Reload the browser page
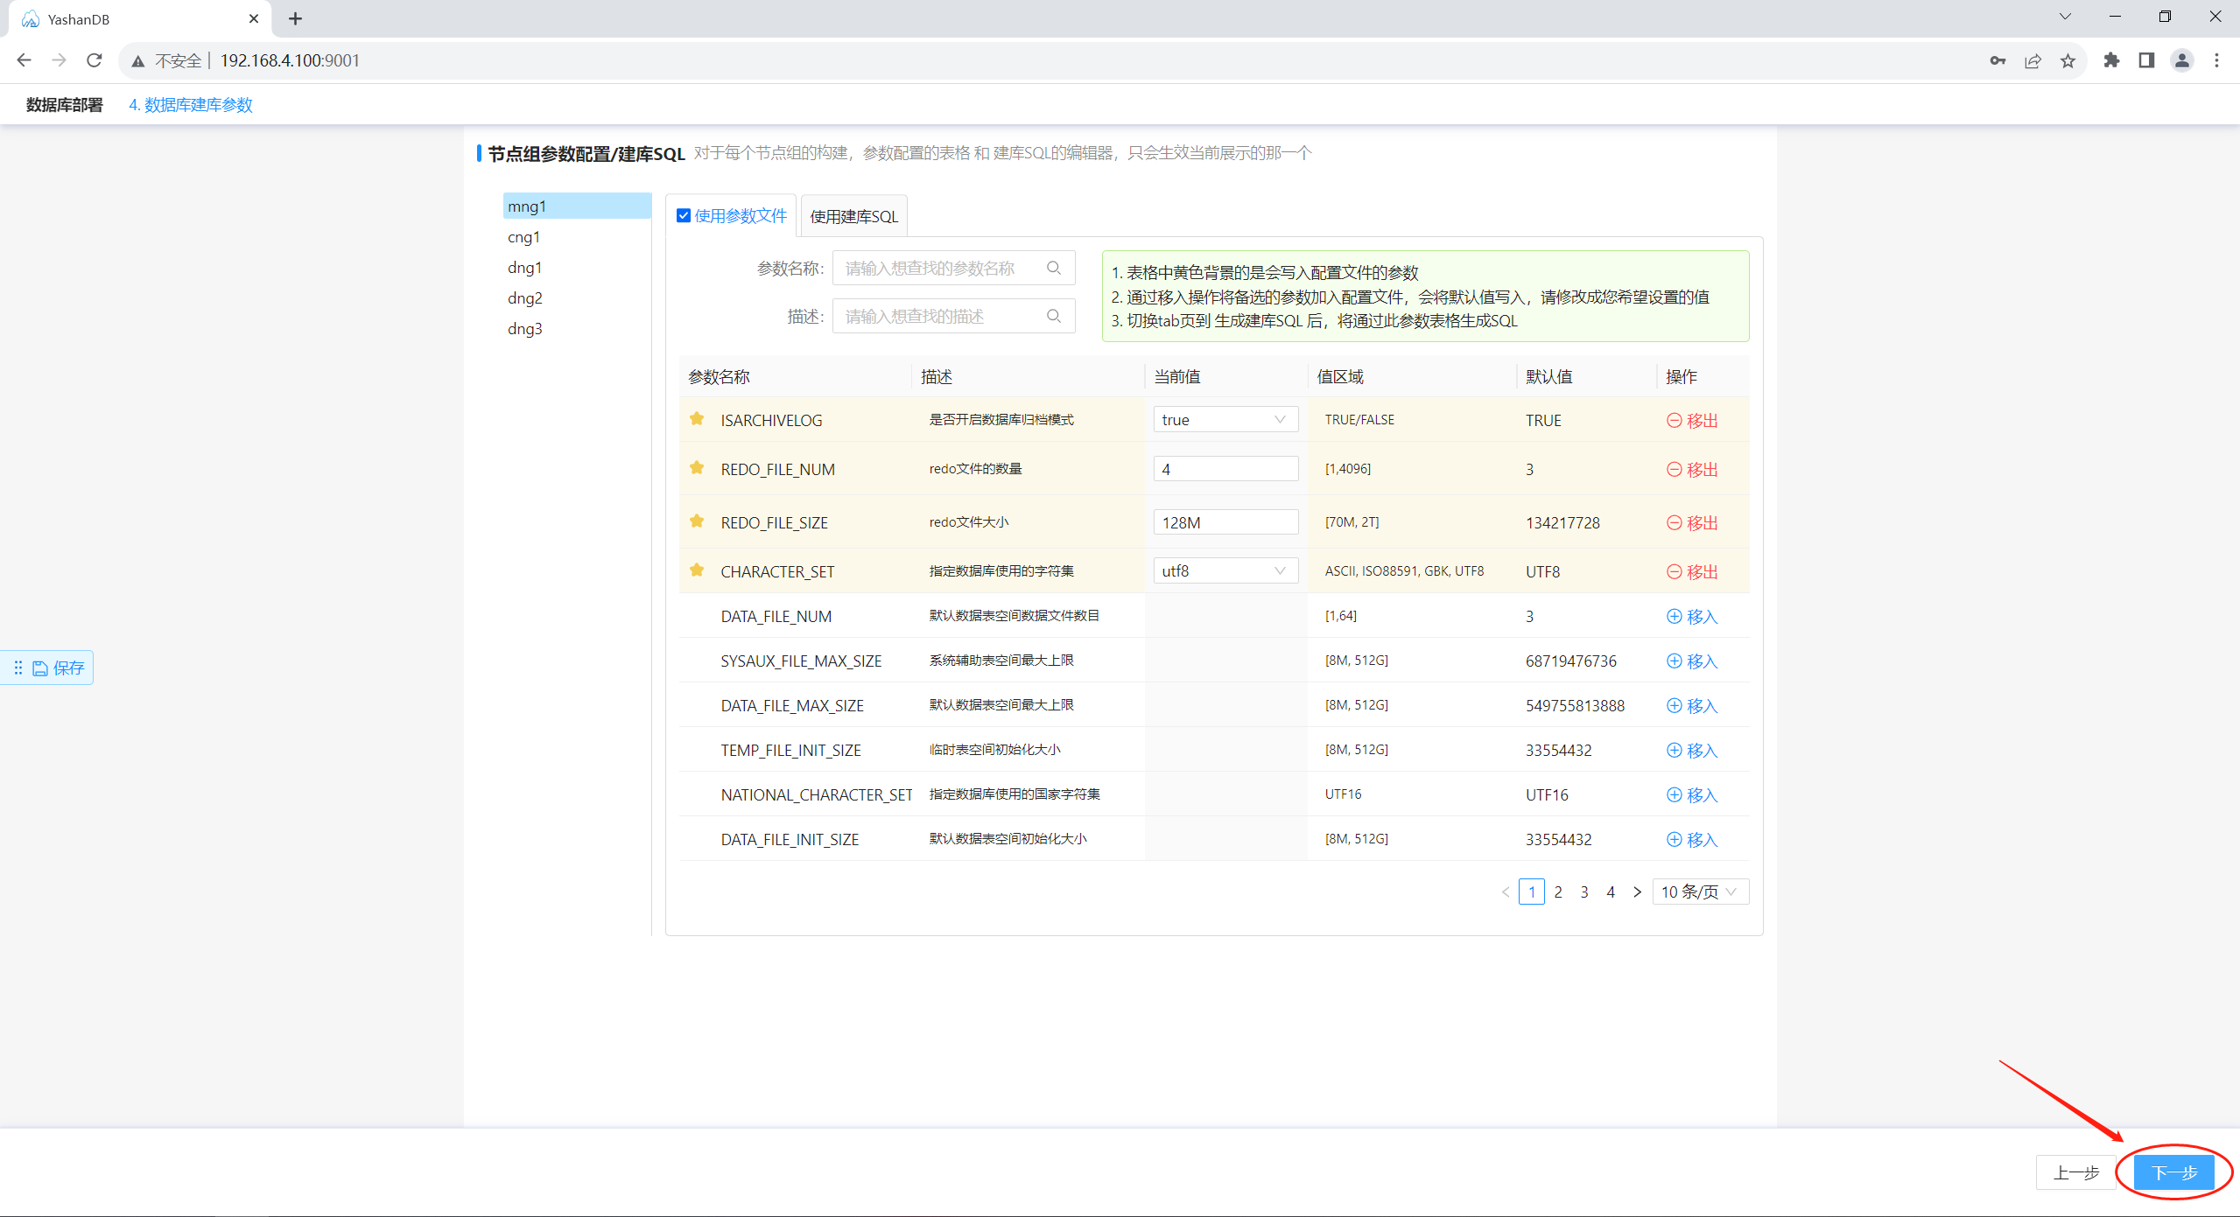Image resolution: width=2240 pixels, height=1217 pixels. 95,60
